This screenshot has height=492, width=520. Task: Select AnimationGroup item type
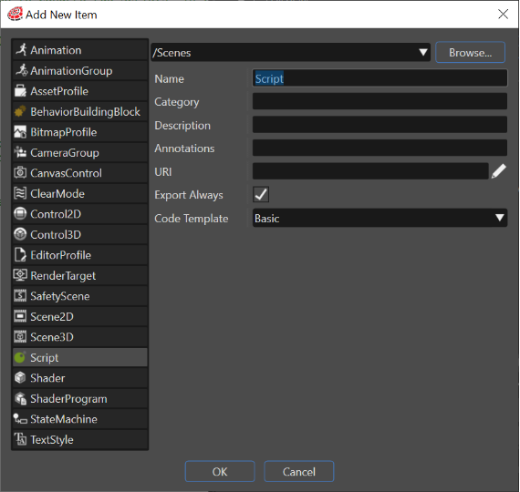(x=80, y=70)
